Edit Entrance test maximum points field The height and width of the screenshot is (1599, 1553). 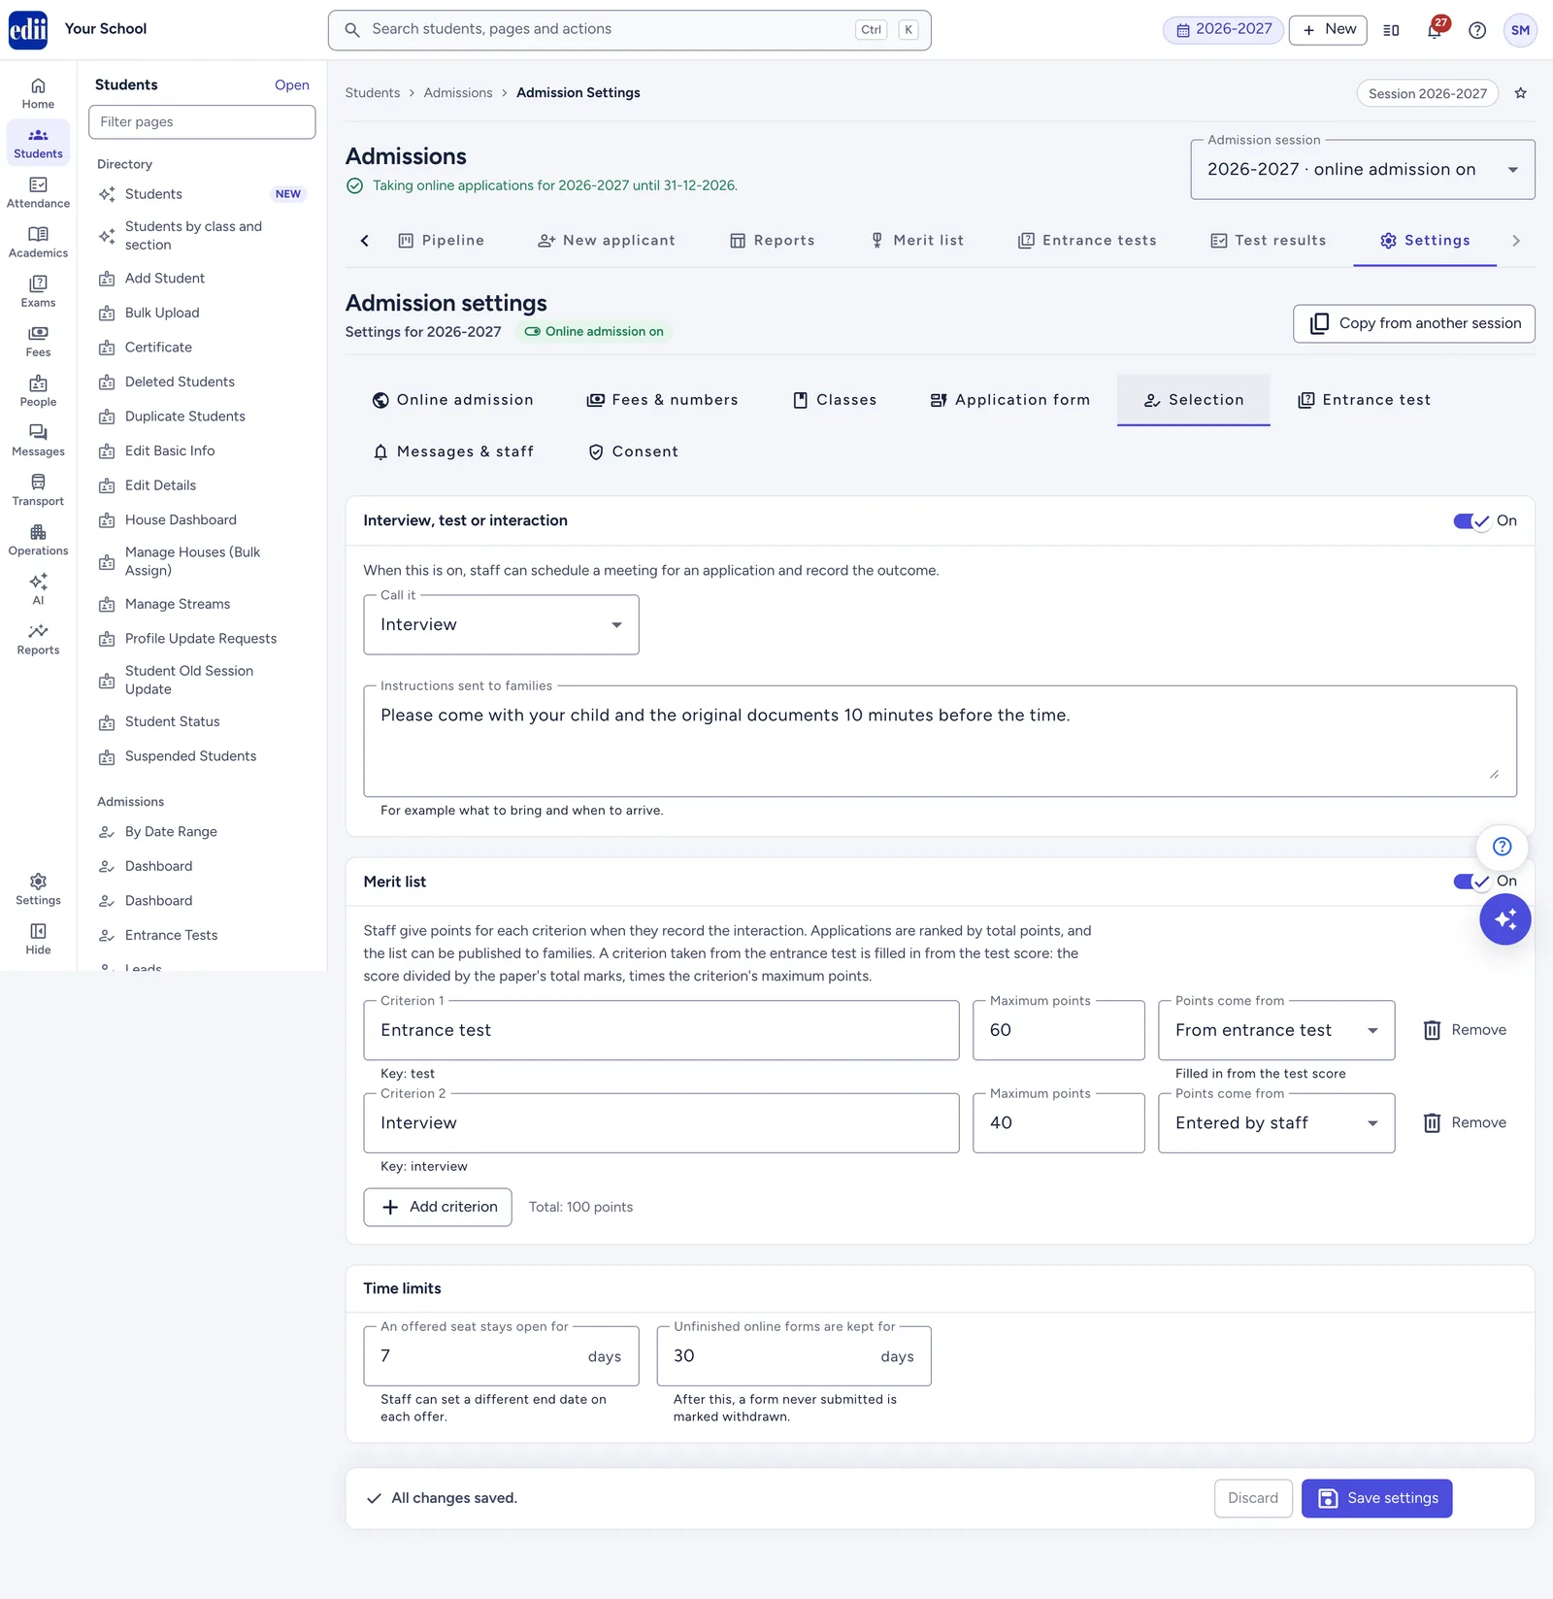(x=1059, y=1031)
